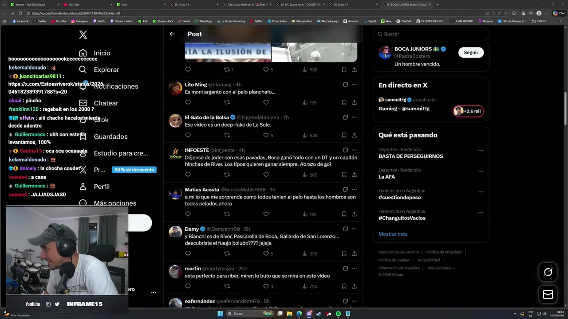Open Netflix bookmark in bookmarks bar
Image resolution: width=568 pixels, height=319 pixels.
(256, 21)
